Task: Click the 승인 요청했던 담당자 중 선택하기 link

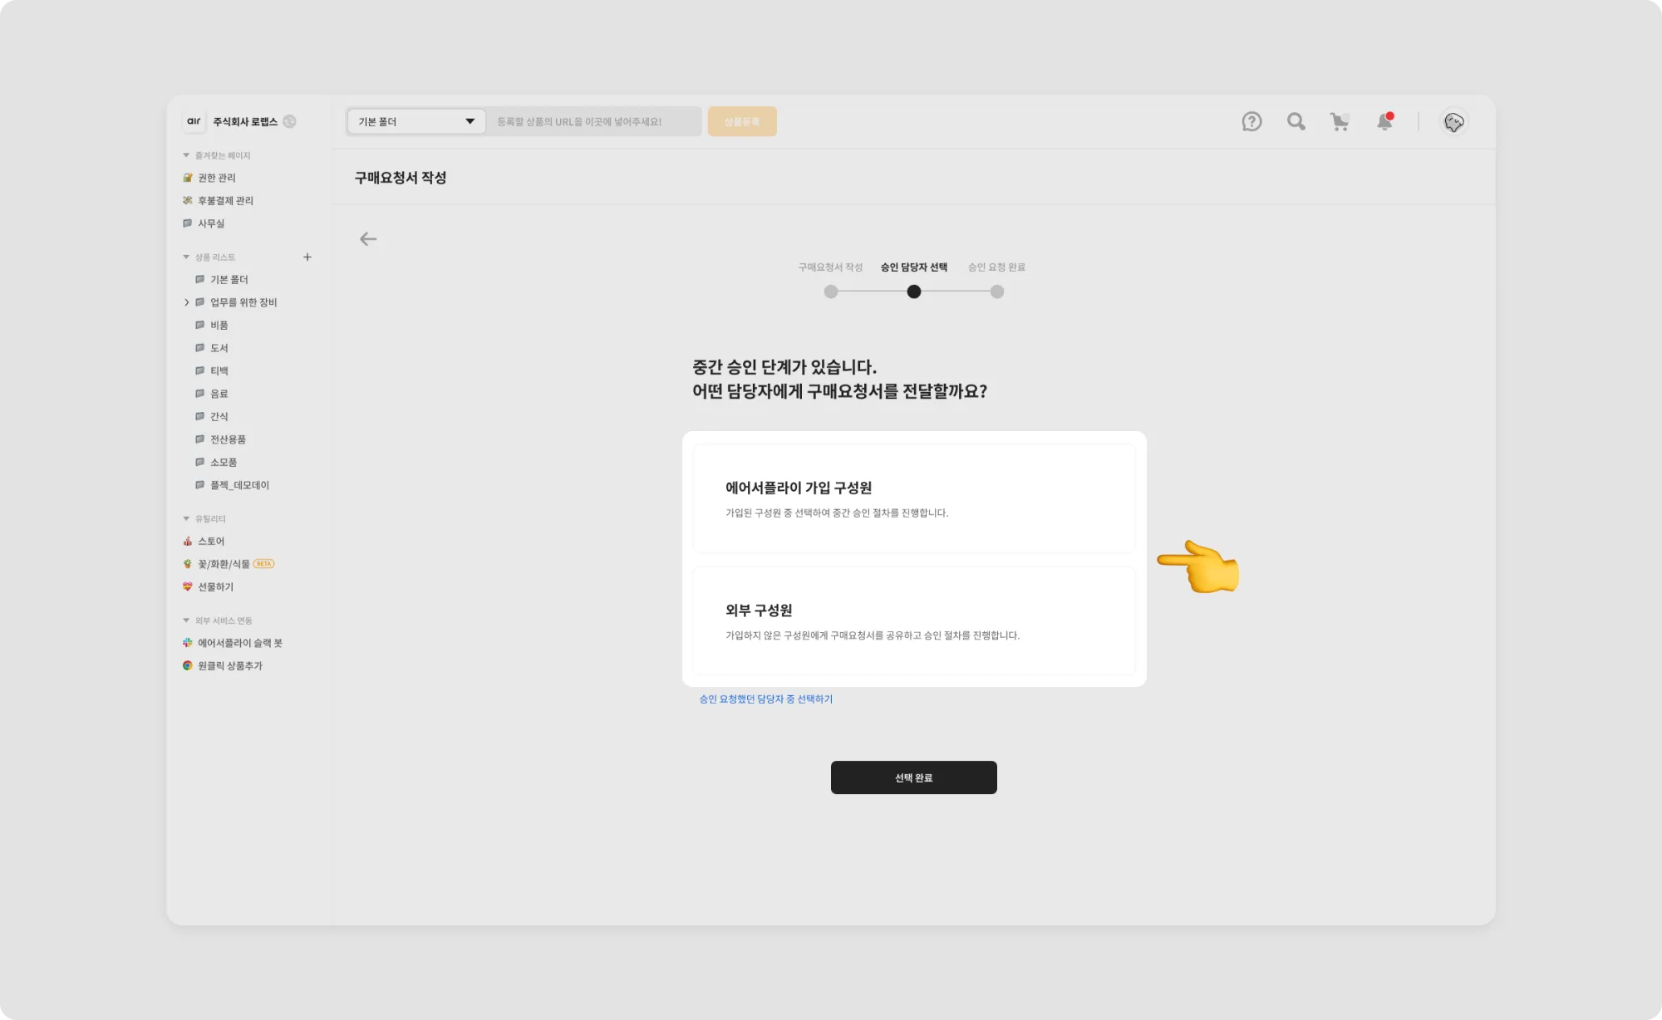Action: pyautogui.click(x=765, y=699)
